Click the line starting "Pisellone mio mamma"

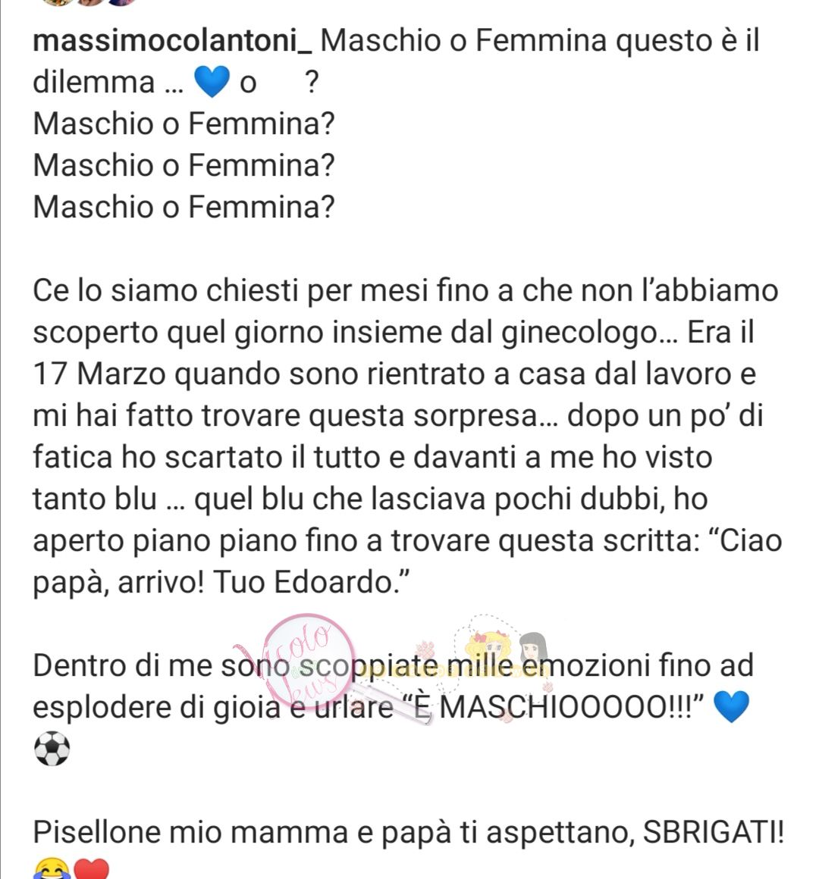409,832
